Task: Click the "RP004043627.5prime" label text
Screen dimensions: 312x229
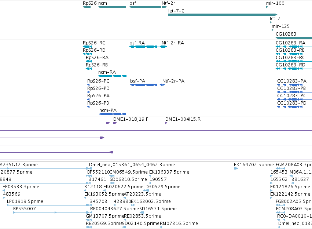Action: click(x=114, y=209)
